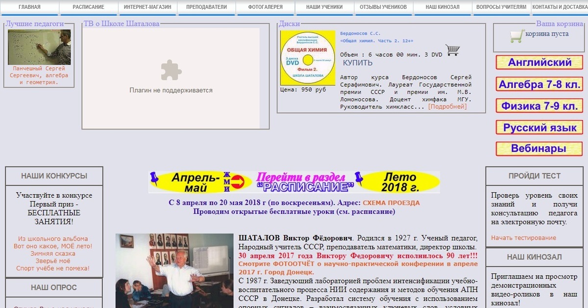Image resolution: width=588 pixels, height=308 pixels.
Task: Open the Шаталов classroom photo
Action: pyautogui.click(x=174, y=270)
